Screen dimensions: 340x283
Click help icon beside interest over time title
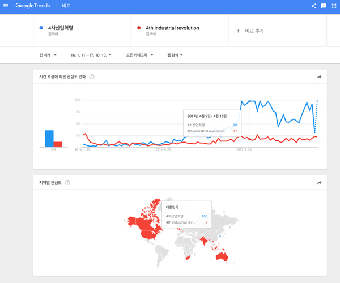pyautogui.click(x=92, y=76)
